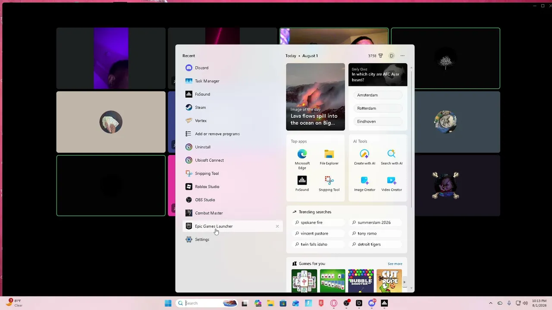Launch Task Manager from Recent
Viewport: 552px width, 310px height.
point(232,81)
